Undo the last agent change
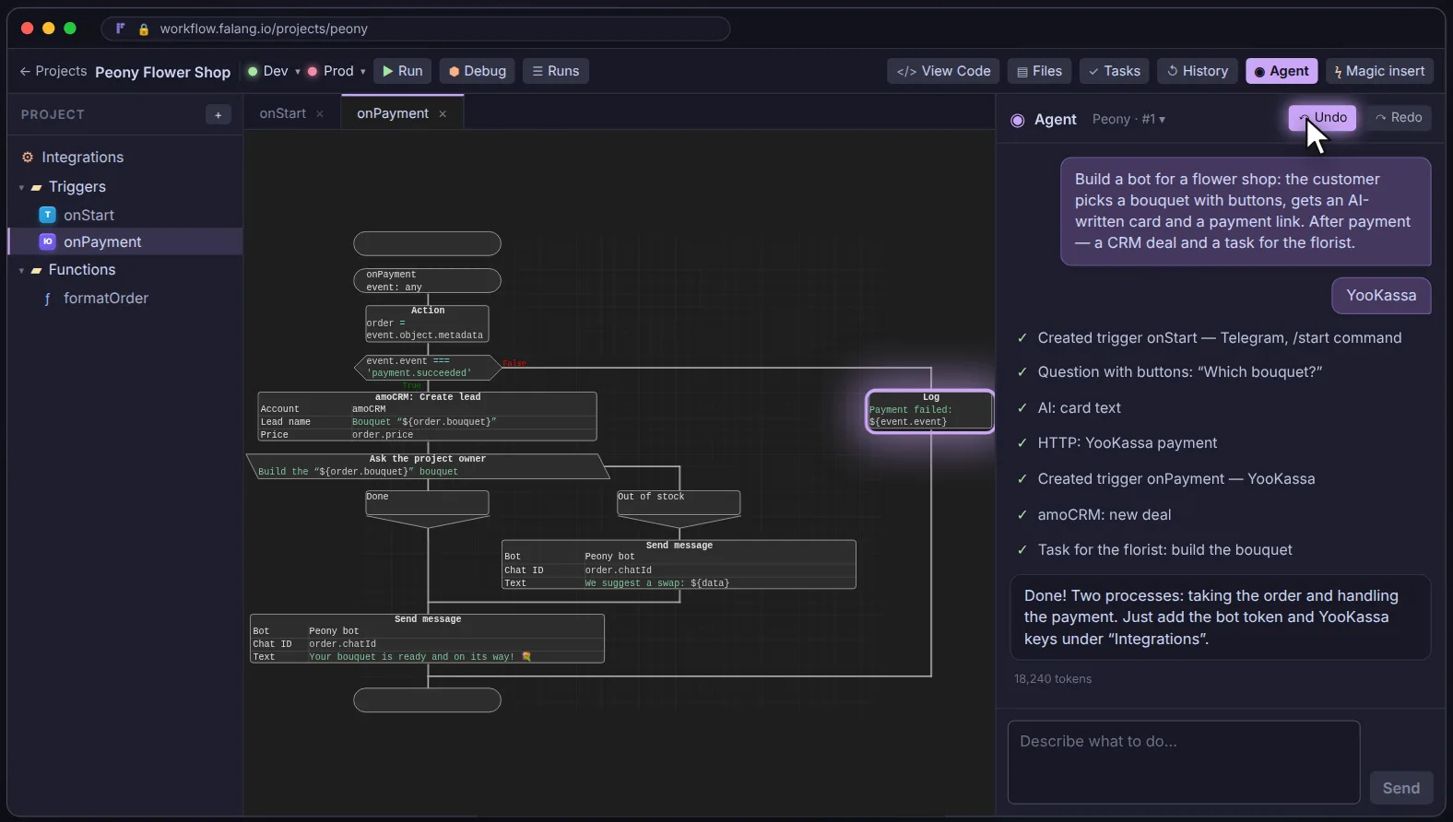 point(1323,118)
